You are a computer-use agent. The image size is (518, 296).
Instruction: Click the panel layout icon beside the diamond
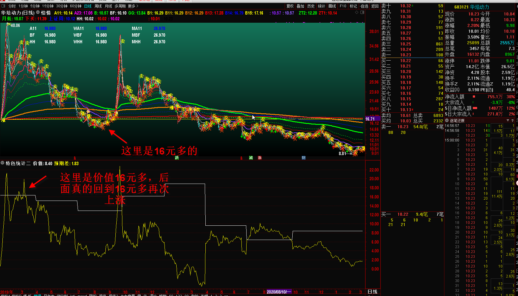(x=362, y=12)
